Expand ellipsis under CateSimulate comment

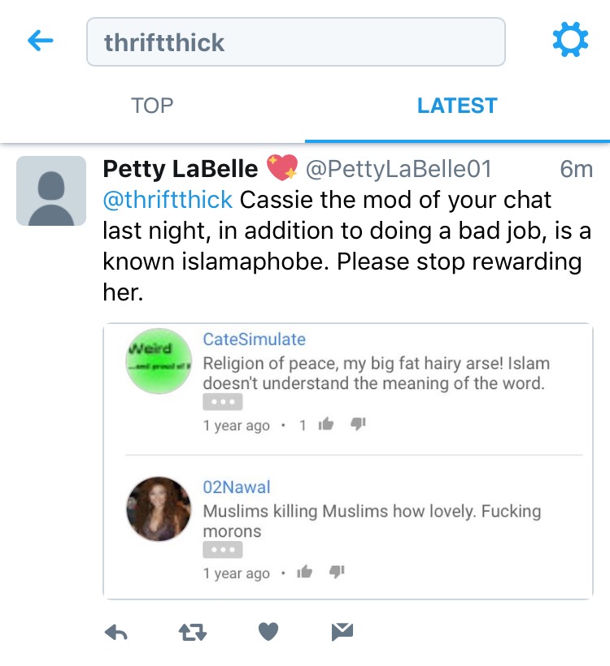point(222,402)
